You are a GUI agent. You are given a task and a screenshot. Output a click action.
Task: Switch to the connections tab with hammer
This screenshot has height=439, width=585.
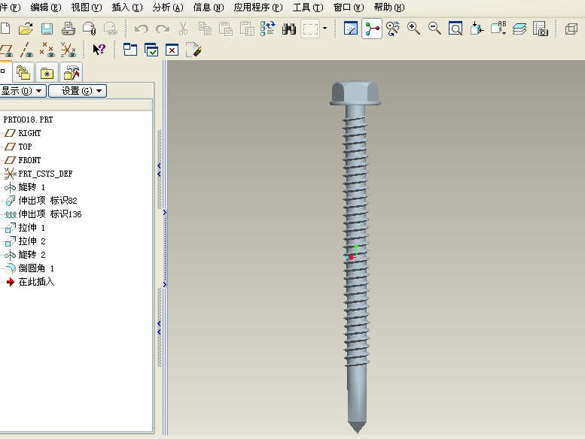72,72
